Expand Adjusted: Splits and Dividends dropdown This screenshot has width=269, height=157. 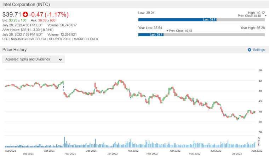(x=34, y=59)
